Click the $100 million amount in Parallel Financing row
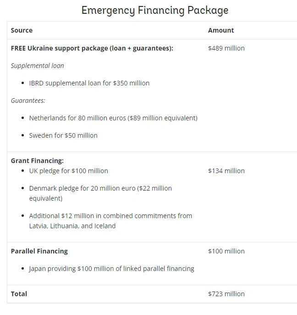This screenshot has height=315, width=297. (226, 251)
